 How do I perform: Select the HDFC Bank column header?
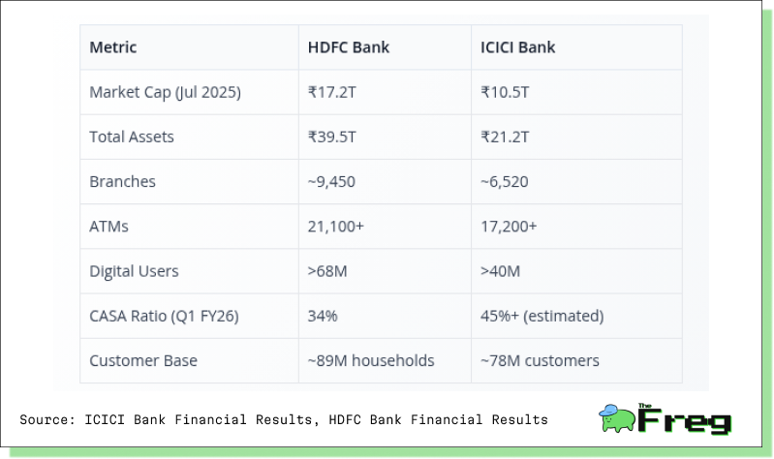pos(349,47)
